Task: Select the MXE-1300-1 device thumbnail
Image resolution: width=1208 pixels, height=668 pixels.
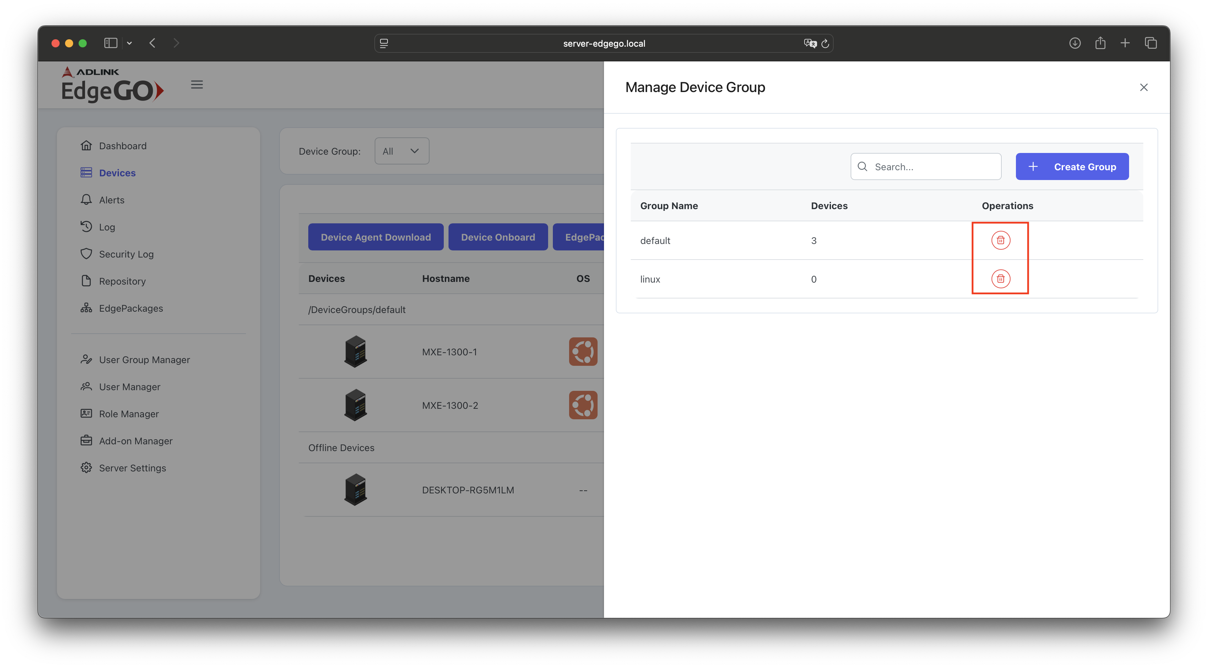Action: click(355, 352)
